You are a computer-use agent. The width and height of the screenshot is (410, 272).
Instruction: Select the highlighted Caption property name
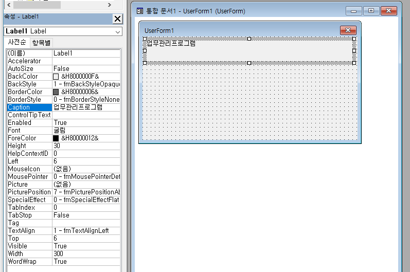point(29,107)
